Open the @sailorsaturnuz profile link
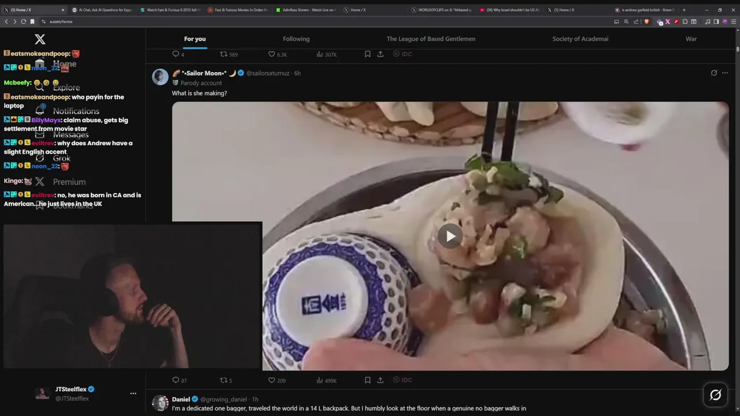The height and width of the screenshot is (416, 740). coord(268,73)
